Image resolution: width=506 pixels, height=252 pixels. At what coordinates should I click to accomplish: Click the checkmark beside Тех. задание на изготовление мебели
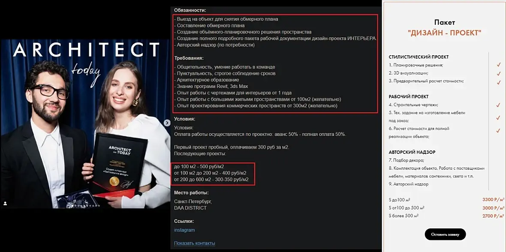[x=499, y=118]
